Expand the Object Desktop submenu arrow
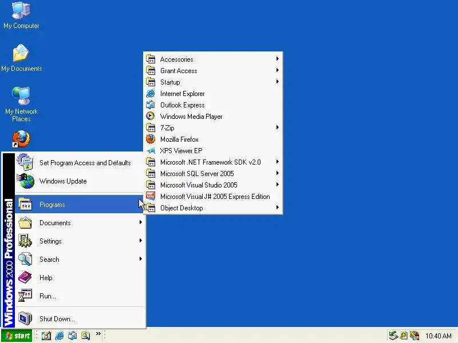Image resolution: width=458 pixels, height=343 pixels. (278, 208)
